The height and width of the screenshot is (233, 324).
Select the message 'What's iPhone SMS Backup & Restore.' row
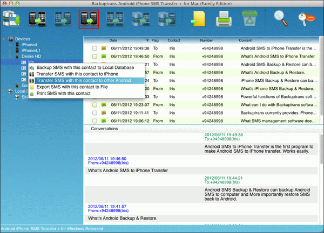click(x=204, y=88)
